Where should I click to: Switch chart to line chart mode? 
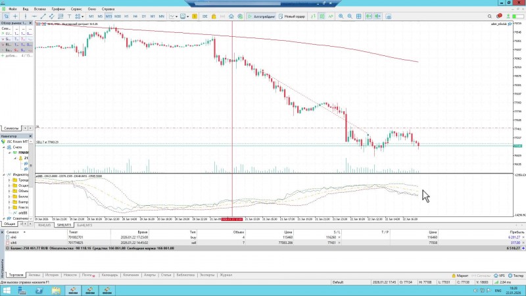pyautogui.click(x=331, y=16)
